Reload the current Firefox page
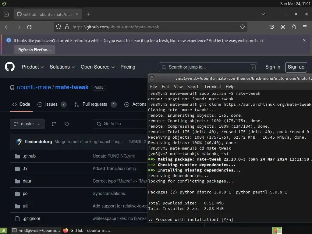Viewport: 312px width, 234px height. click(x=29, y=27)
